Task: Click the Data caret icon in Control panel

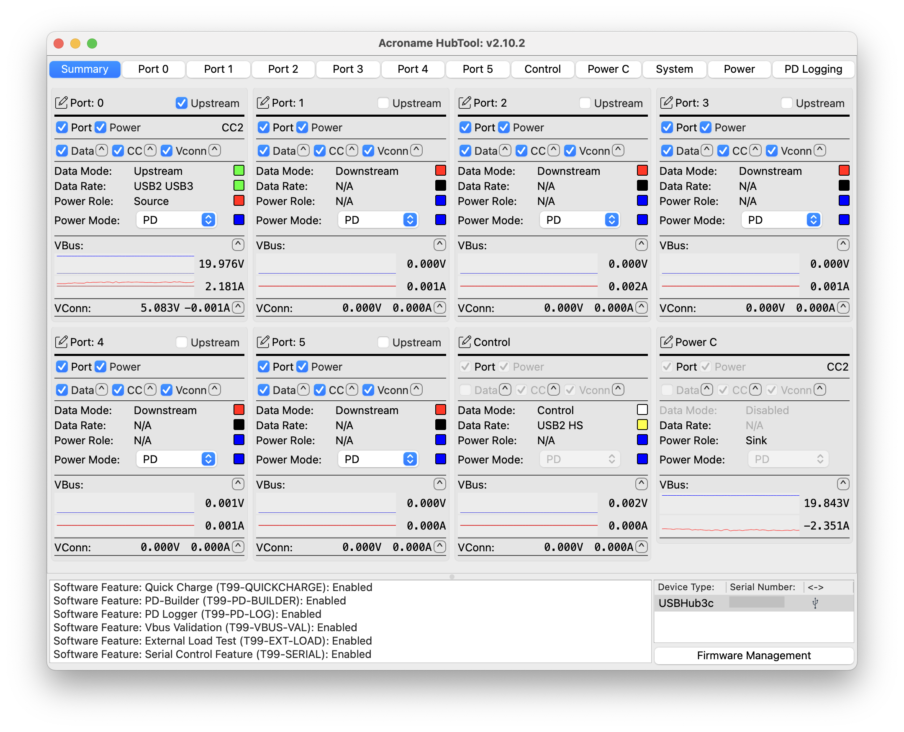Action: (x=505, y=389)
